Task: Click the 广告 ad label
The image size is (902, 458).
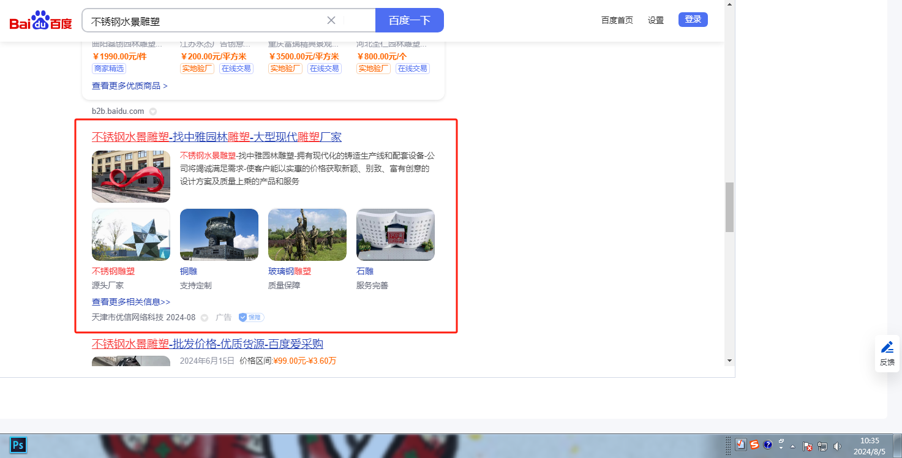Action: pos(224,317)
